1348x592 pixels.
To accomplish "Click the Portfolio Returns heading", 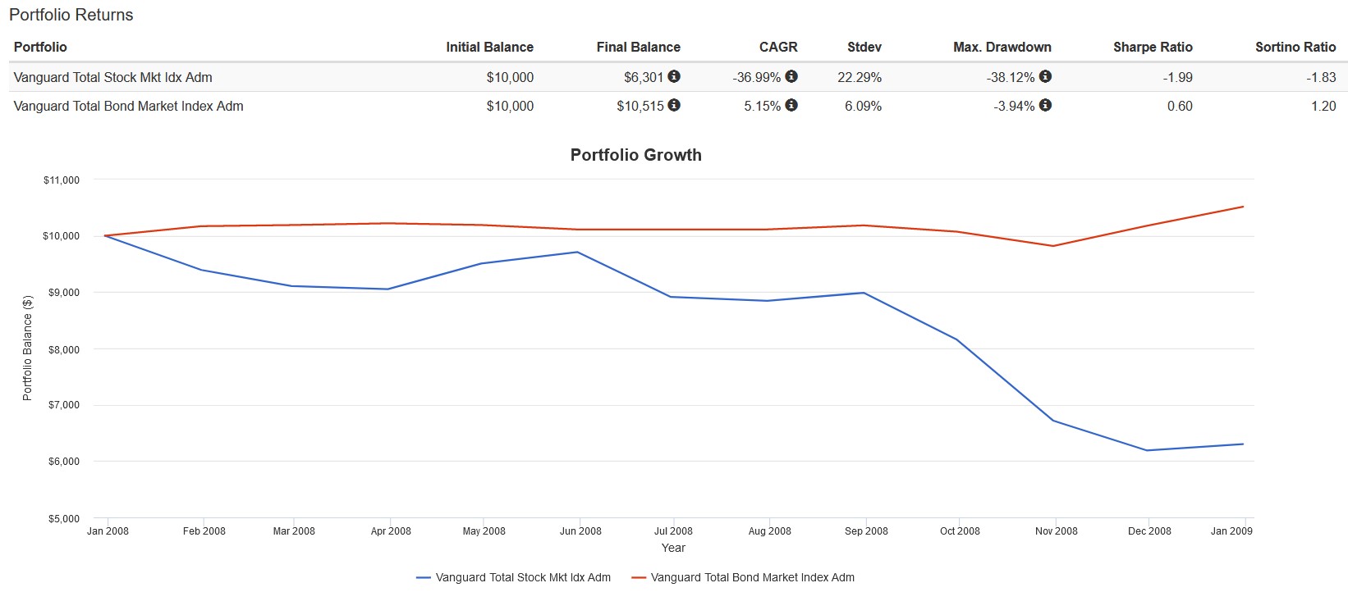I will [71, 15].
